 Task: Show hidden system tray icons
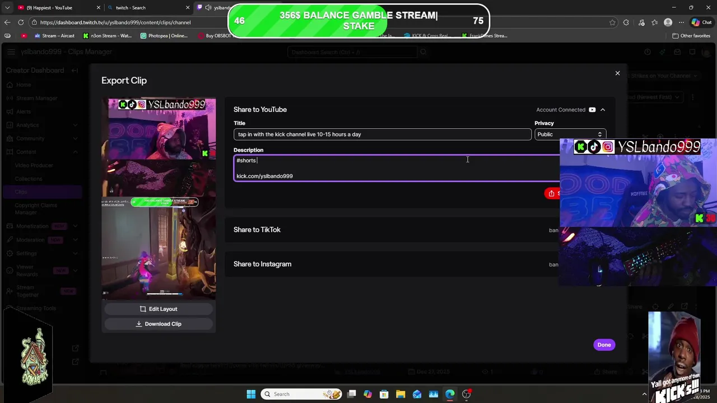pos(644,394)
